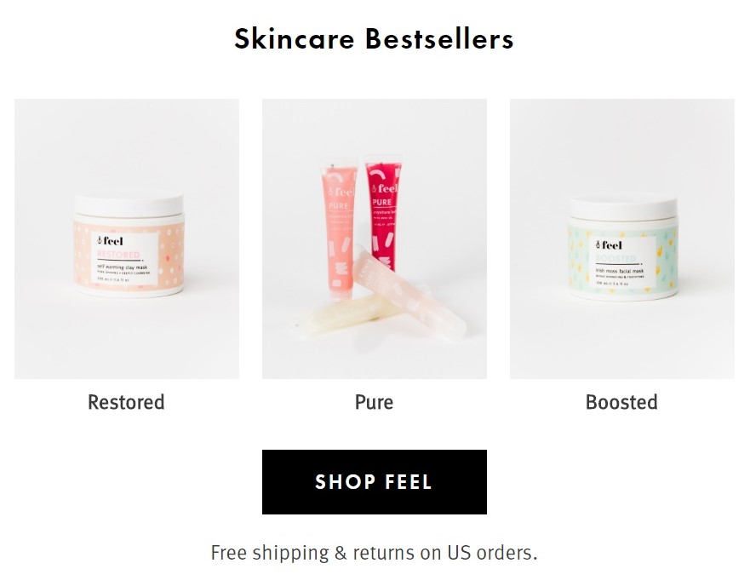Click the Restored product name link
Screen dimensions: 750x586
[126, 402]
